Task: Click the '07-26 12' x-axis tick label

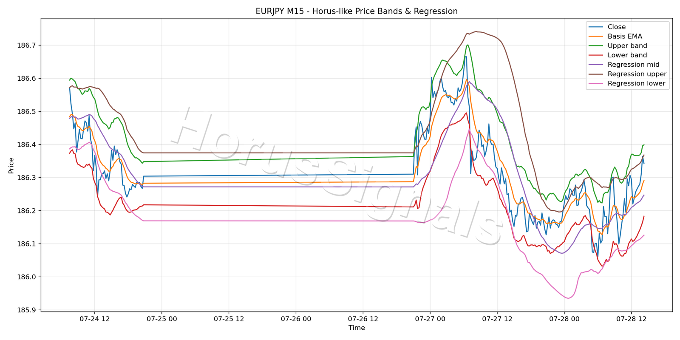Action: tap(363, 319)
